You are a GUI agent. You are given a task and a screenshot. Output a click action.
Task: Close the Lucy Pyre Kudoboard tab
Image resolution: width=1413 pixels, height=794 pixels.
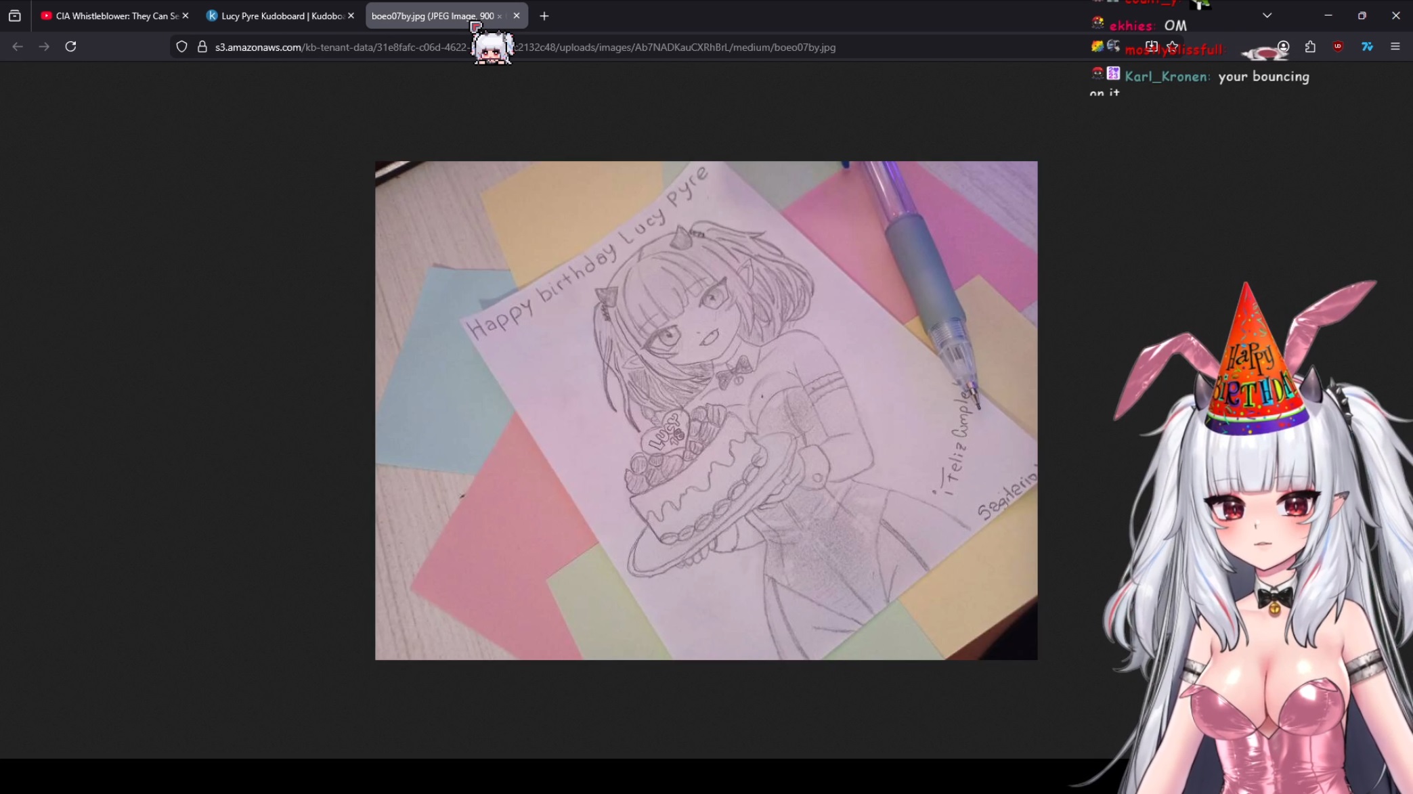[351, 16]
